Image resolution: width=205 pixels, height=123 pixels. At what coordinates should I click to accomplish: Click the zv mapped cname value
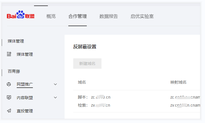point(185,105)
